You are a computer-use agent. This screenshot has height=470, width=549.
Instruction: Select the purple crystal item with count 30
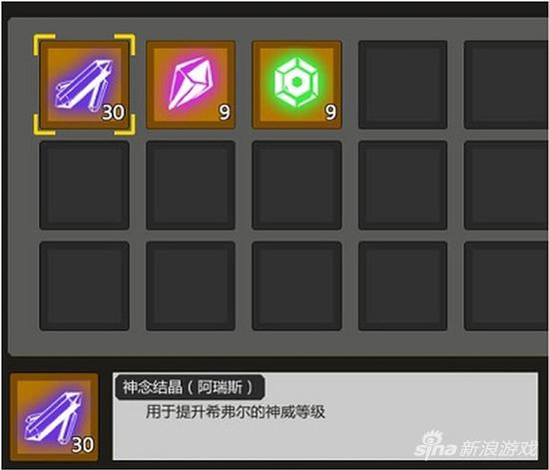coord(84,85)
